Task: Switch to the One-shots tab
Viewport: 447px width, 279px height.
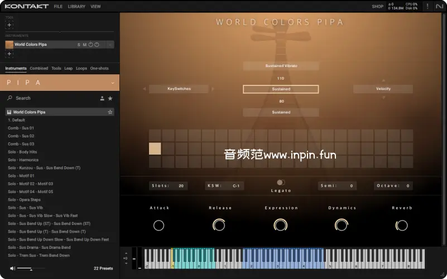Action: (99, 69)
